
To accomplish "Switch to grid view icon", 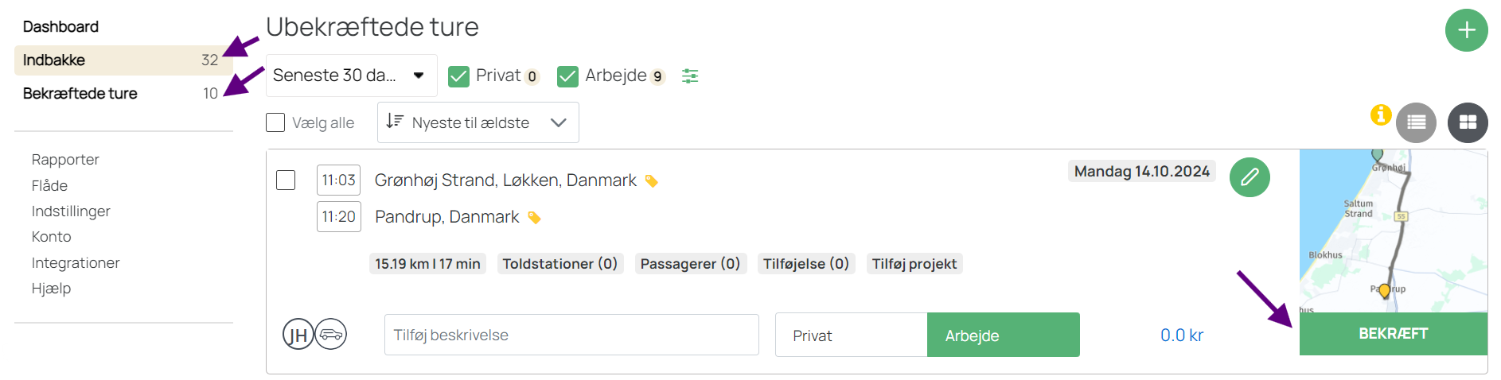I will (x=1468, y=122).
